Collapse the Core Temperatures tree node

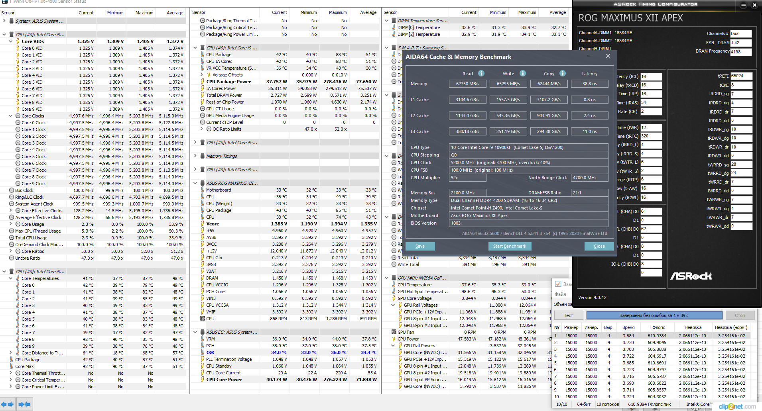point(10,278)
